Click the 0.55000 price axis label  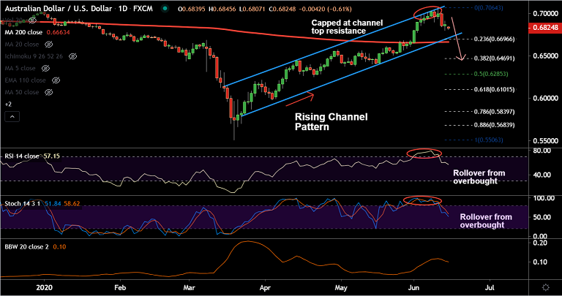coord(545,140)
